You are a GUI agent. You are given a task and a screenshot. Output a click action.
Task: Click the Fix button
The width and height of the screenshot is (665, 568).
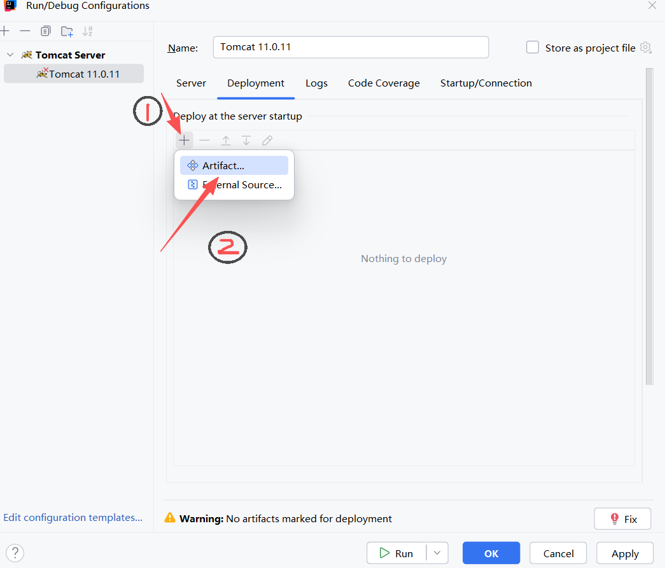coord(622,519)
